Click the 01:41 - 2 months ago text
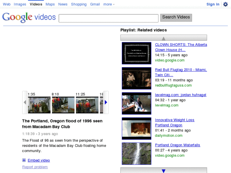Viewport: 231px width, 173px height. click(x=173, y=130)
